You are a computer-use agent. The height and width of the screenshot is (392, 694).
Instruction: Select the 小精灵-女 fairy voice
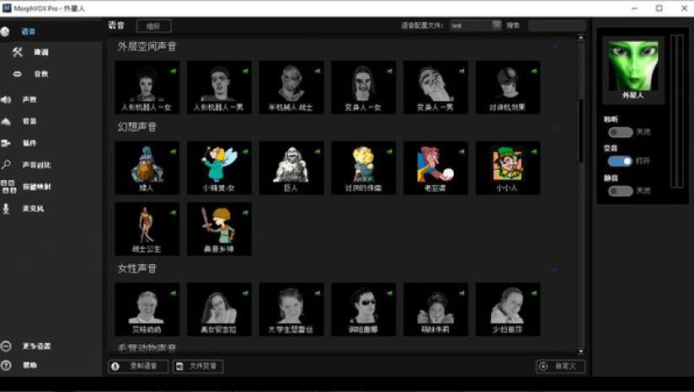point(219,168)
